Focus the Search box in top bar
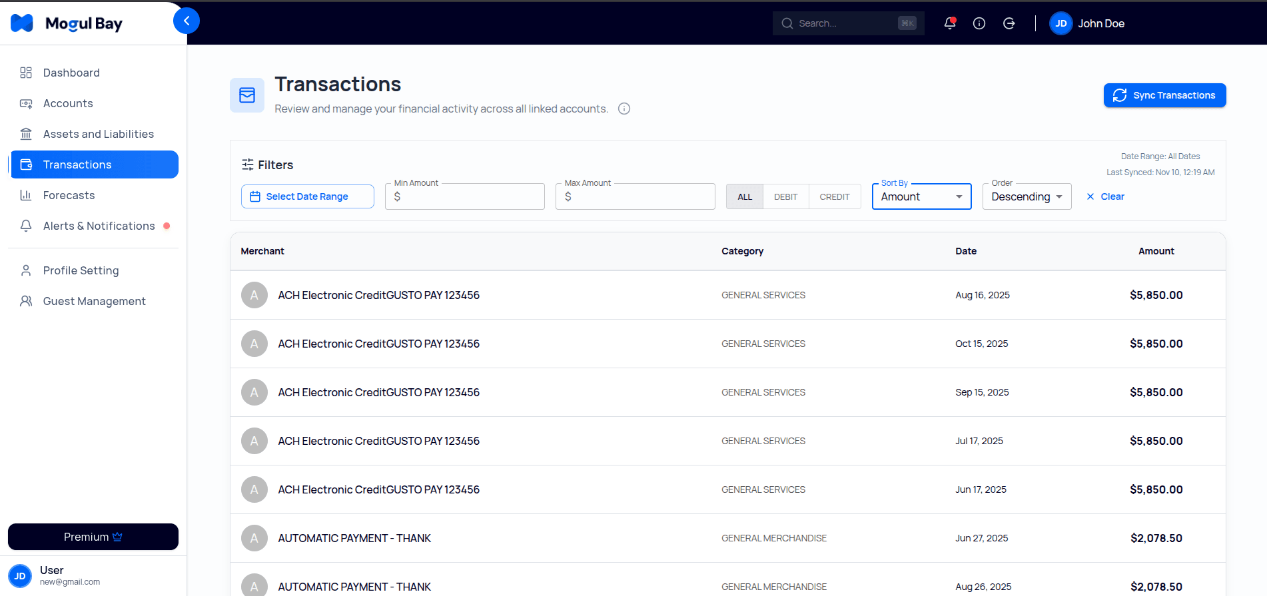 tap(848, 23)
